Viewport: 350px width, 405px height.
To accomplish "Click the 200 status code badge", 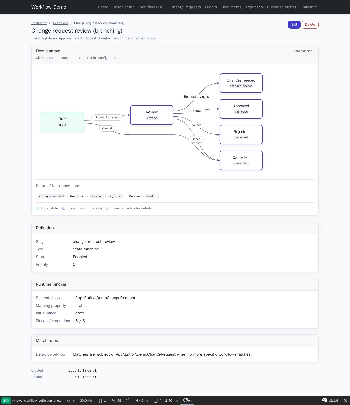I will [6, 400].
